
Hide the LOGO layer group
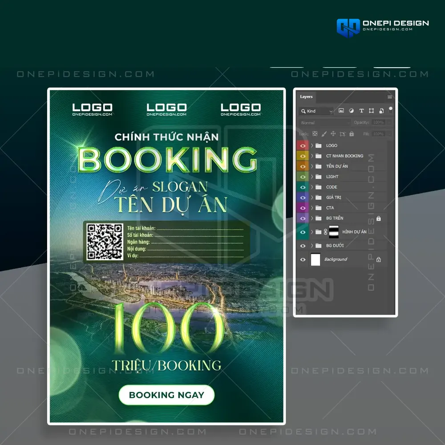pyautogui.click(x=303, y=146)
